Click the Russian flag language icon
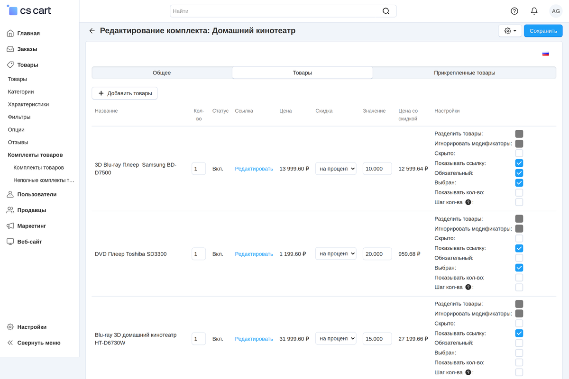The width and height of the screenshot is (569, 379). 546,54
